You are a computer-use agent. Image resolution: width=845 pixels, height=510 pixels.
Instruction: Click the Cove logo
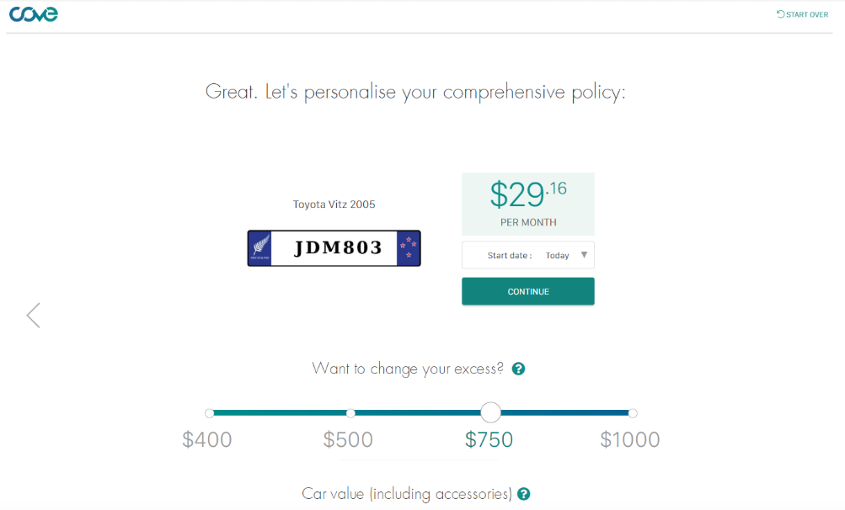[33, 13]
